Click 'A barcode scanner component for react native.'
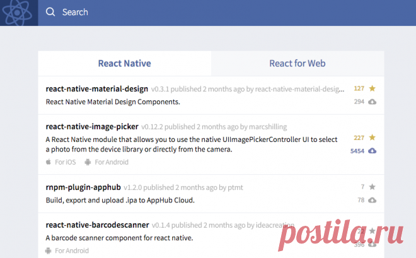The height and width of the screenshot is (258, 416). [119, 238]
